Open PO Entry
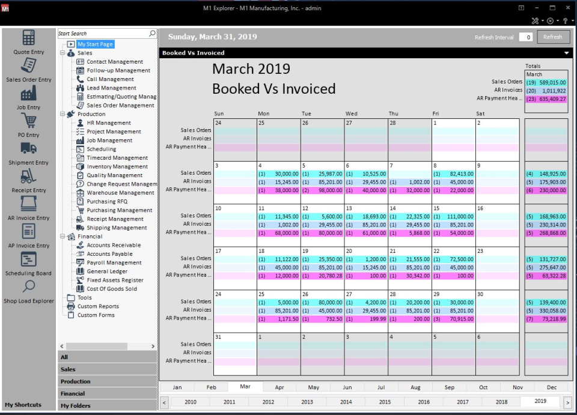The height and width of the screenshot is (415, 577). [28, 127]
